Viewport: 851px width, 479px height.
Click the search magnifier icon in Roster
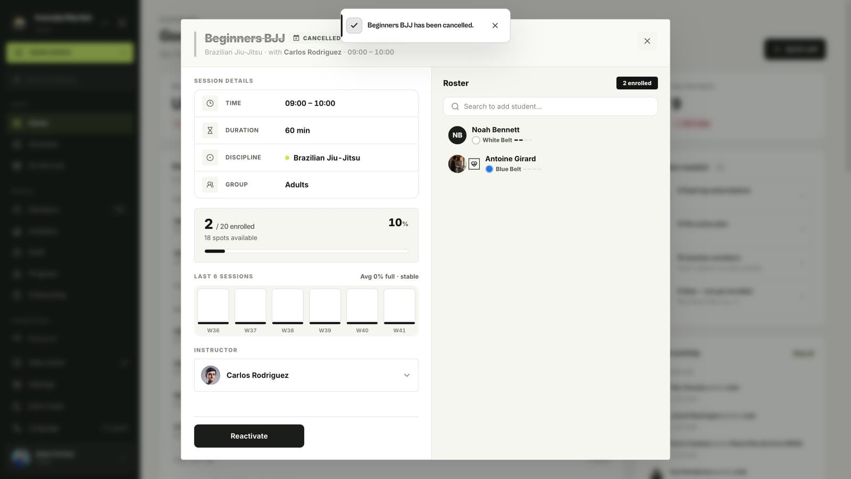tap(455, 106)
